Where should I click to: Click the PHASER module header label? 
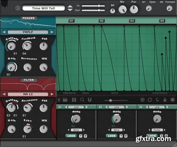click(29, 18)
